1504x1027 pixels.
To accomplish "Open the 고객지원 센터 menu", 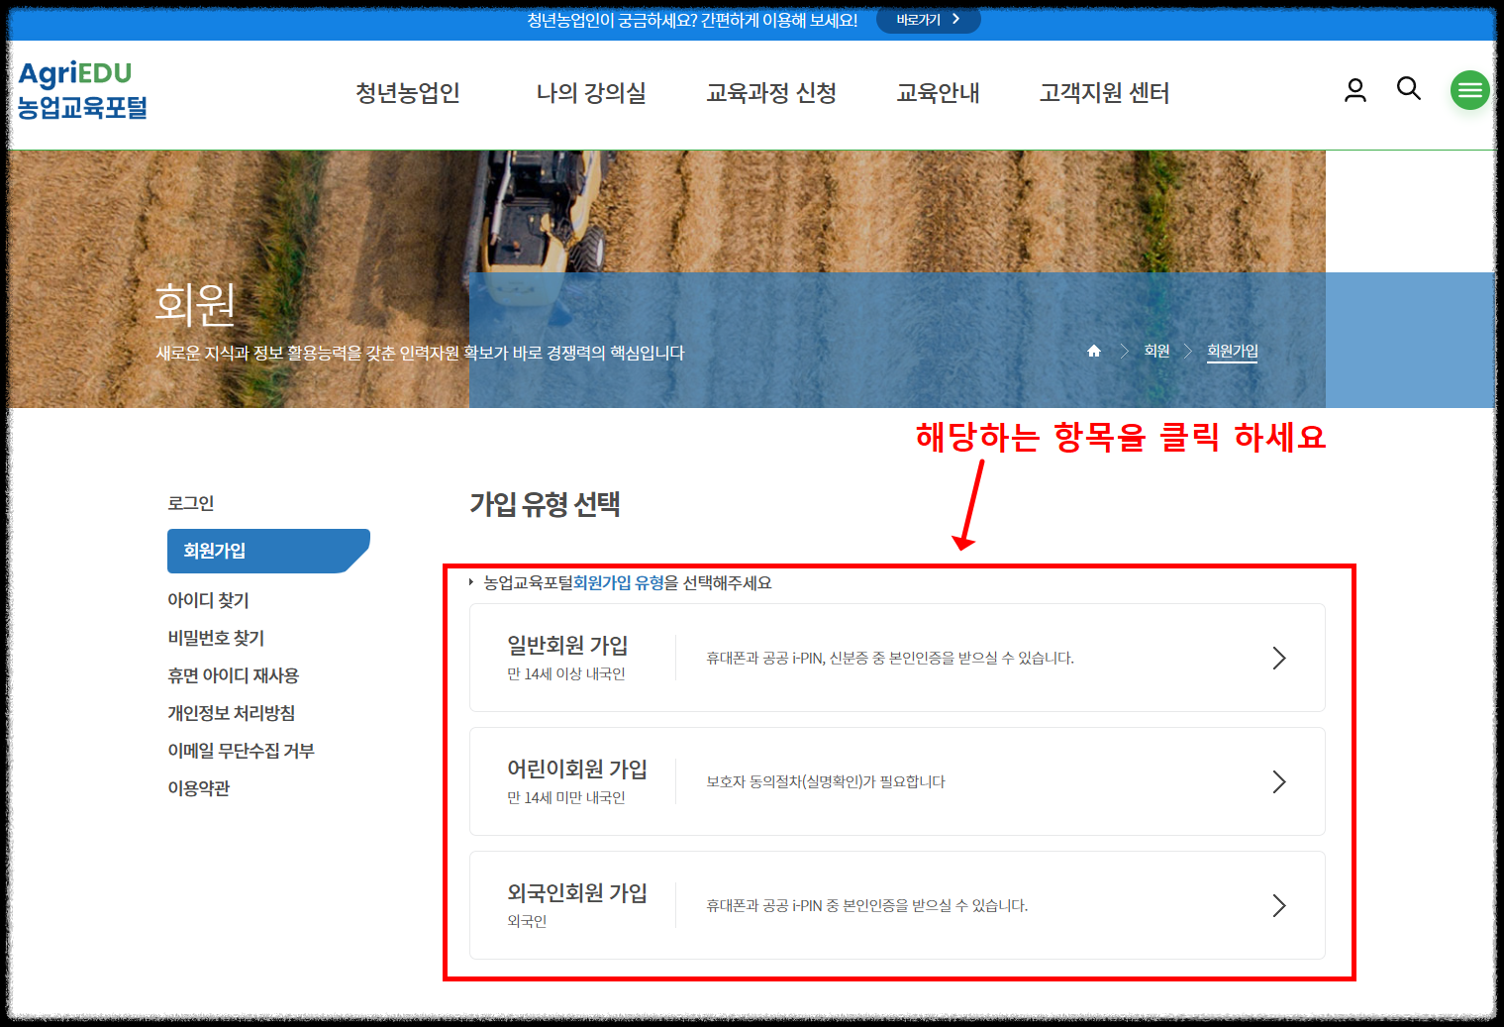I will coord(1105,93).
